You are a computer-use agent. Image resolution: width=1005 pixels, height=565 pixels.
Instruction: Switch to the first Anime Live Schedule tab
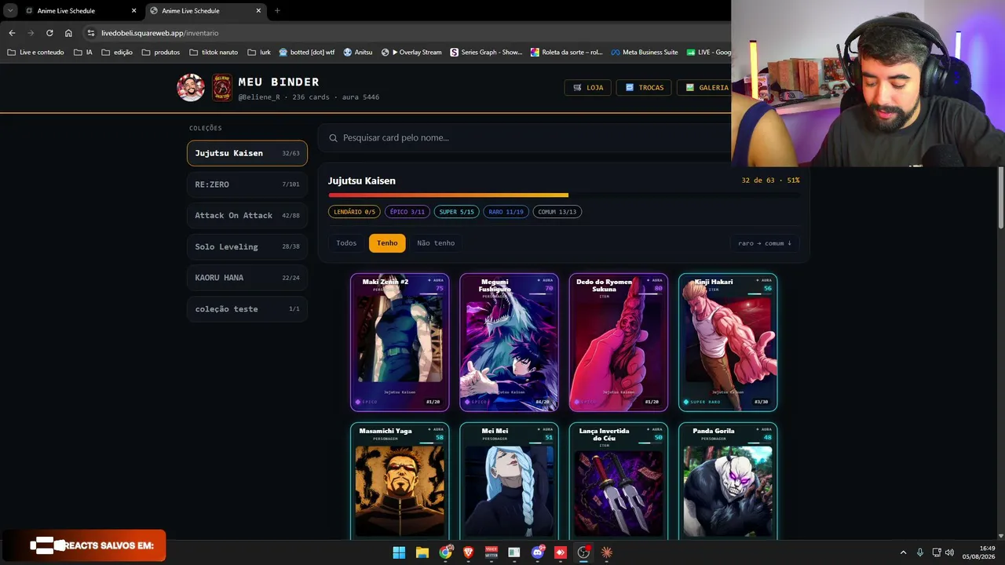81,11
